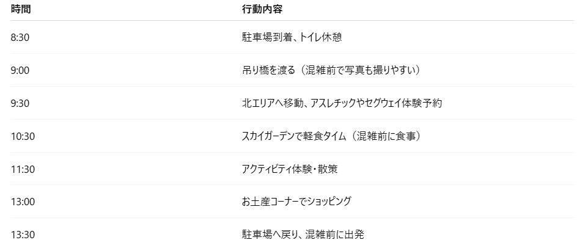Click the 混雑前で写真も撮りやすい note

pos(360,70)
